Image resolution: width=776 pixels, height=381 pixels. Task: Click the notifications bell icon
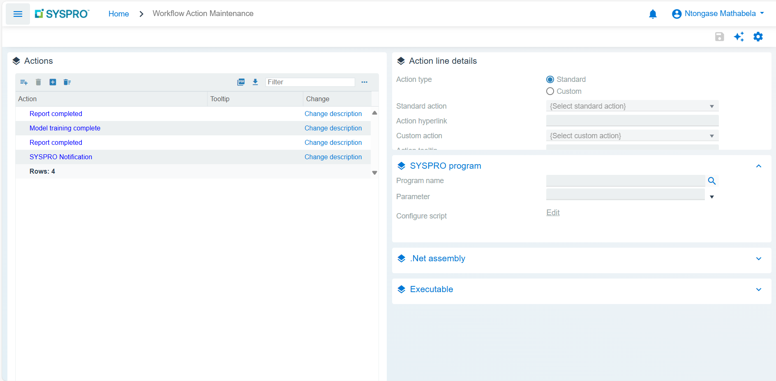[x=652, y=14]
